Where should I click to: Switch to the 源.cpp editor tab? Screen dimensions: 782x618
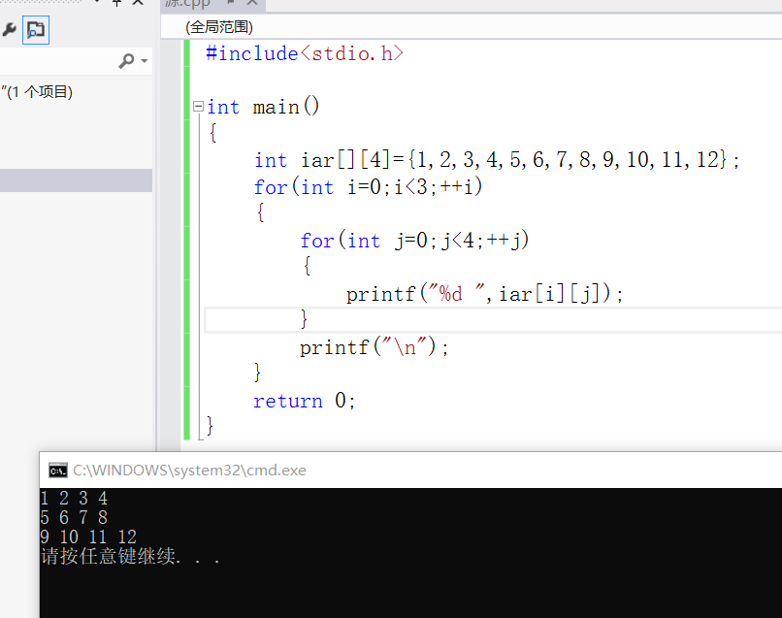click(x=187, y=4)
